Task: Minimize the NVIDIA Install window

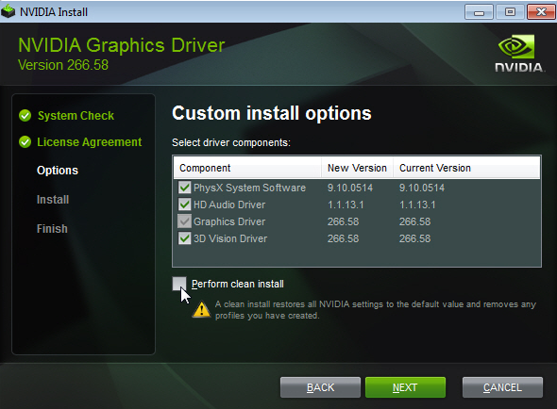Action: click(479, 12)
